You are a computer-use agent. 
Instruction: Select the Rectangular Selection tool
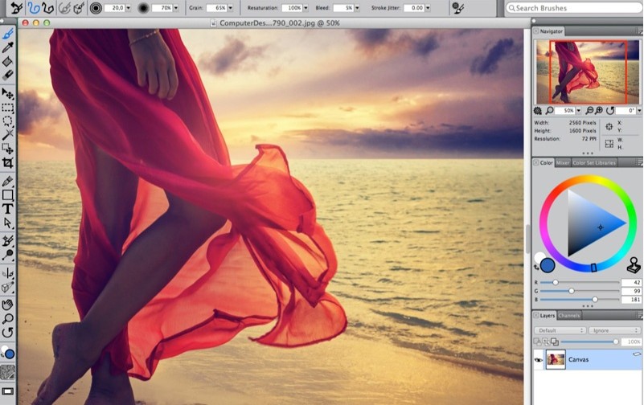[8, 107]
